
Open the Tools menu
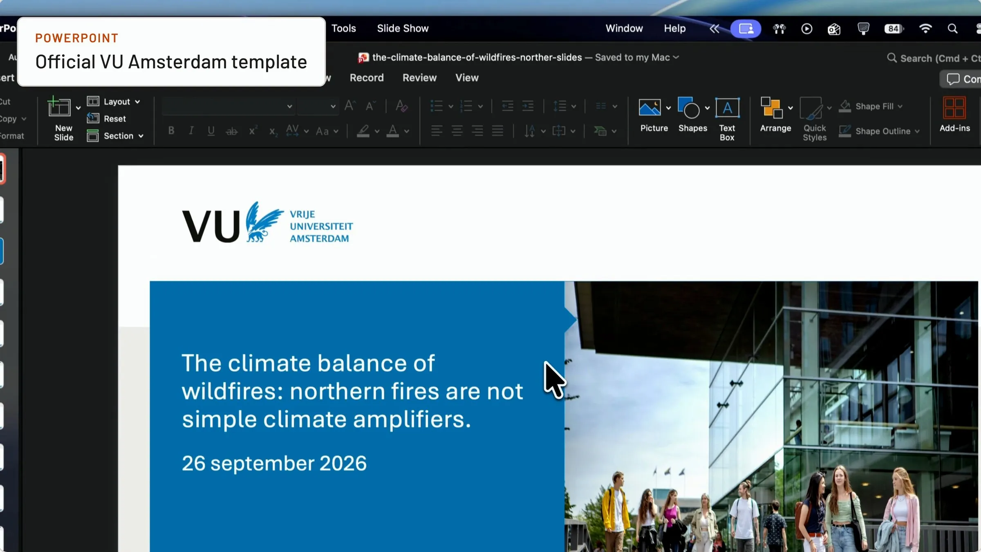click(x=343, y=29)
